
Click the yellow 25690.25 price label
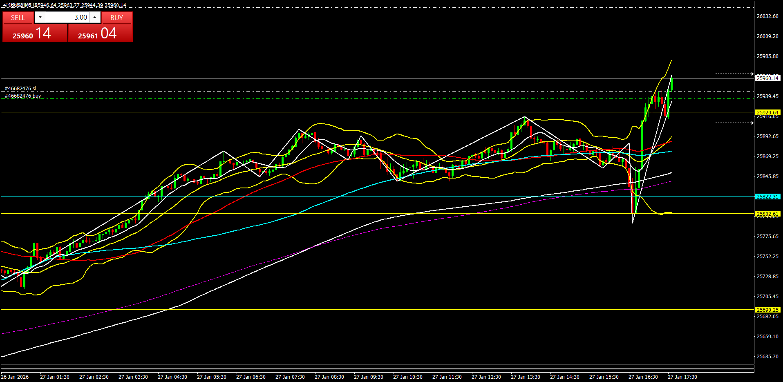[x=767, y=310]
